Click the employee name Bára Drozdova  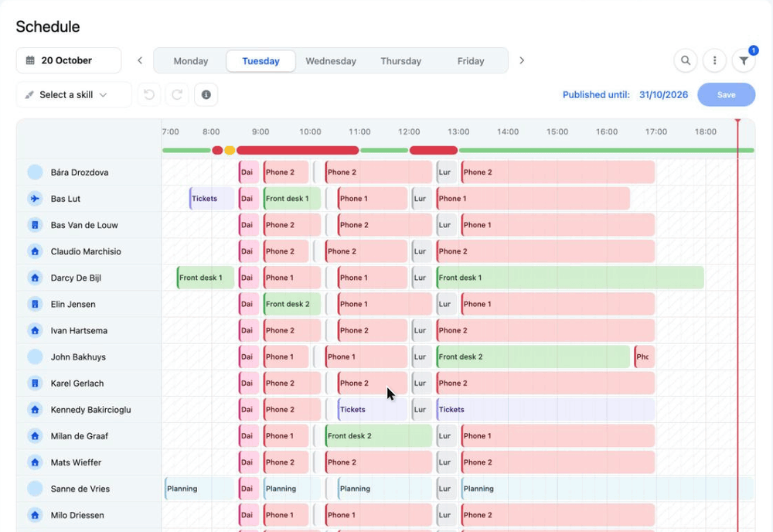(x=80, y=172)
